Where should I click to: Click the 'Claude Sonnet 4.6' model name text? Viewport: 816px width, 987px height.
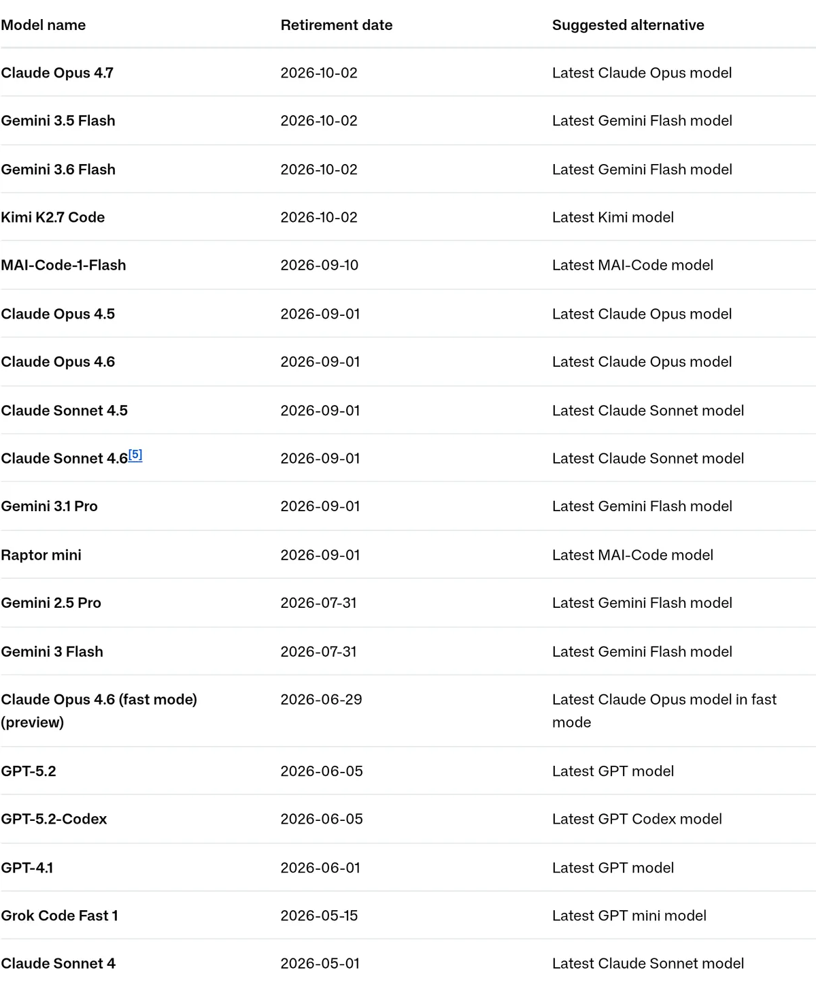tap(65, 459)
